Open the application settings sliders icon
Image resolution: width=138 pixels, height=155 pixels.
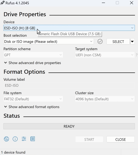(24, 139)
